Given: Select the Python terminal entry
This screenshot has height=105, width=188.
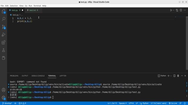Looking at the screenshot, I should pos(162,76).
